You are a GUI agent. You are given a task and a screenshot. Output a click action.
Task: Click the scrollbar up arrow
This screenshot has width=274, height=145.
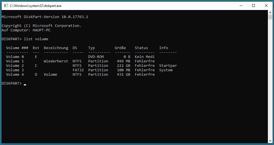pyautogui.click(x=270, y=12)
